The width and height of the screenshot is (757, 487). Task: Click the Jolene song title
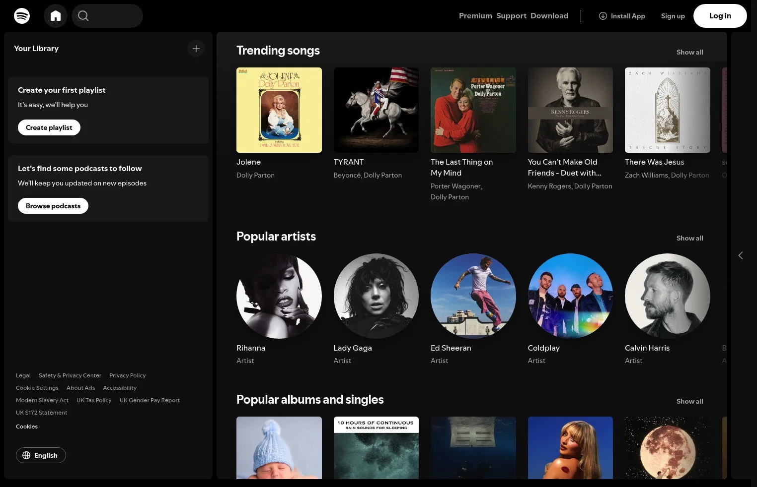[x=248, y=162]
